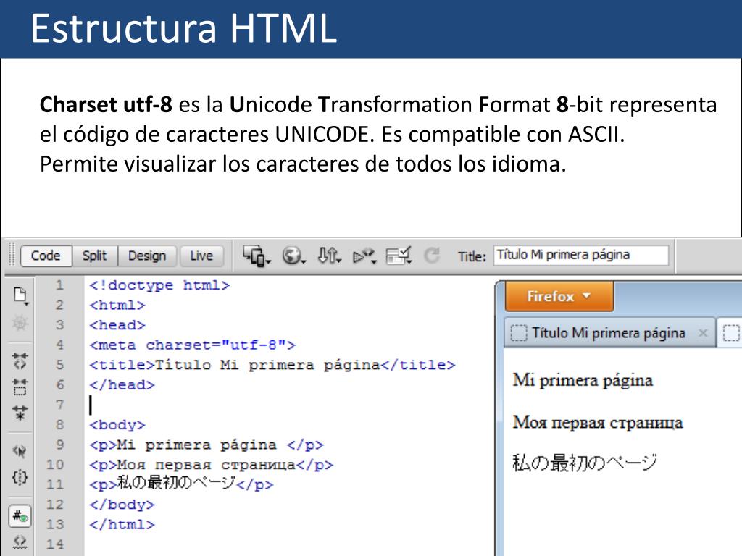Click the Title input field

tap(580, 255)
